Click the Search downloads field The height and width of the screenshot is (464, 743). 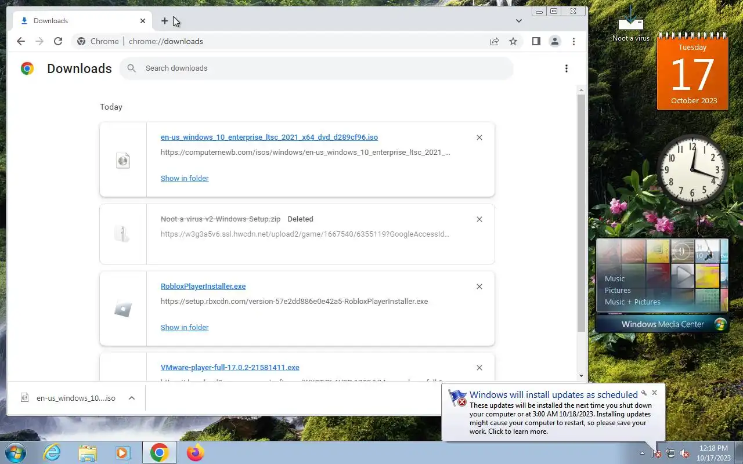coord(316,68)
